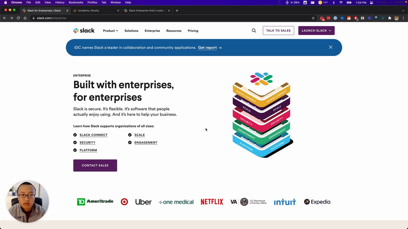Expand the Product dropdown menu

tap(110, 31)
